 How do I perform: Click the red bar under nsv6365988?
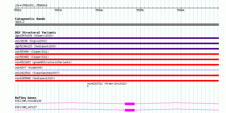tap(117, 81)
